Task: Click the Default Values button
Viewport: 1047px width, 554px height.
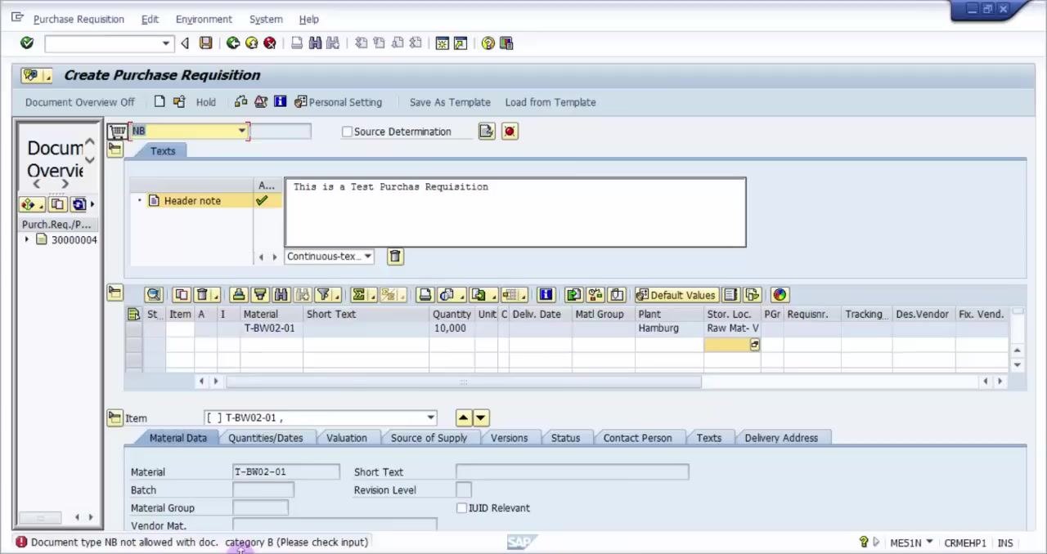Action: pos(676,295)
